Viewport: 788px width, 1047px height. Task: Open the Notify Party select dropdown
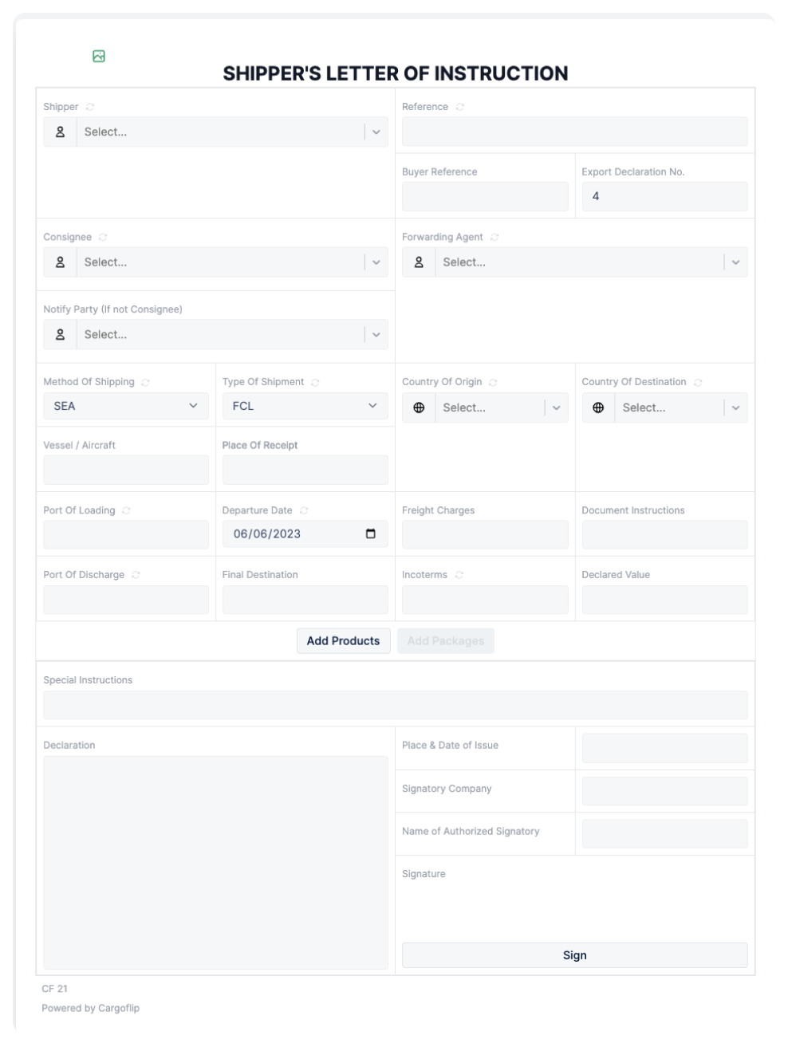click(376, 335)
